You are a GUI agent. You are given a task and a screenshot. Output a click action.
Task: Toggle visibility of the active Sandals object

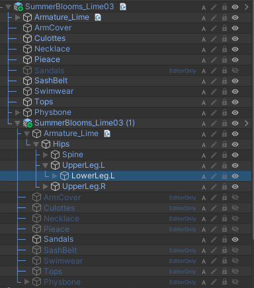(235, 239)
